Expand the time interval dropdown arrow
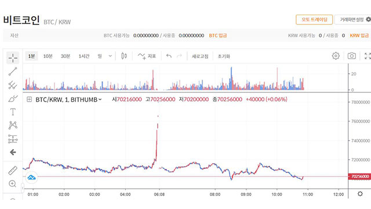Viewport: 371px width, 209px height. pyautogui.click(x=110, y=56)
